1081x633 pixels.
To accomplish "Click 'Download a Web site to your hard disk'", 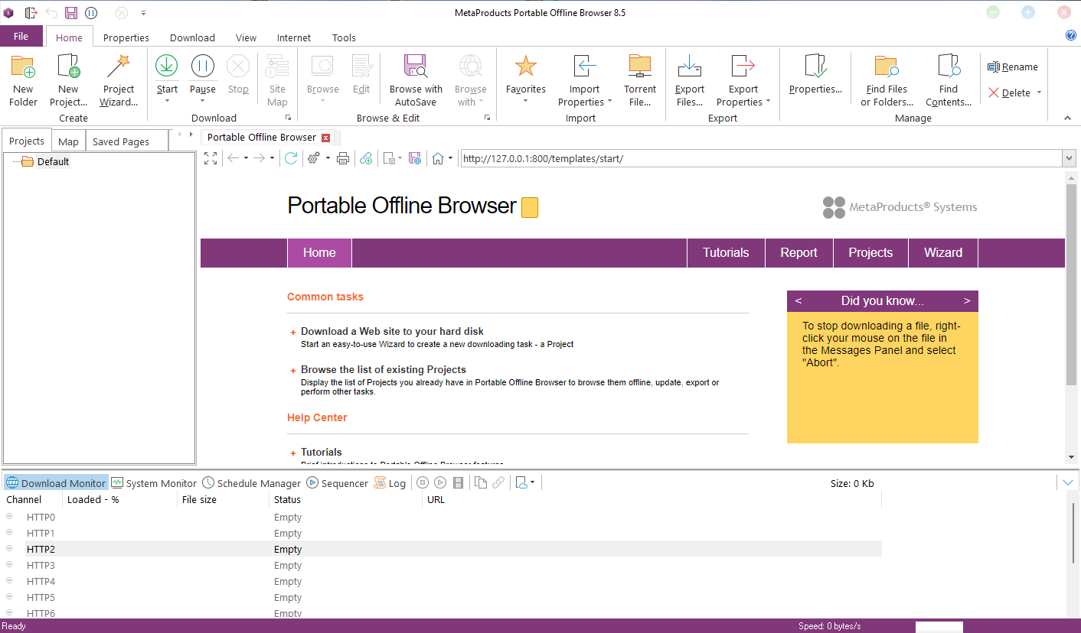I will click(x=392, y=331).
